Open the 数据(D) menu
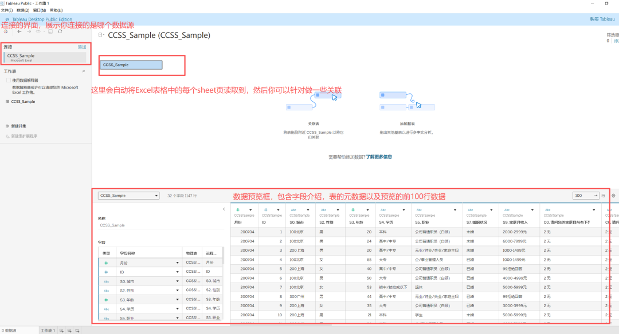This screenshot has height=334, width=619. tap(23, 10)
